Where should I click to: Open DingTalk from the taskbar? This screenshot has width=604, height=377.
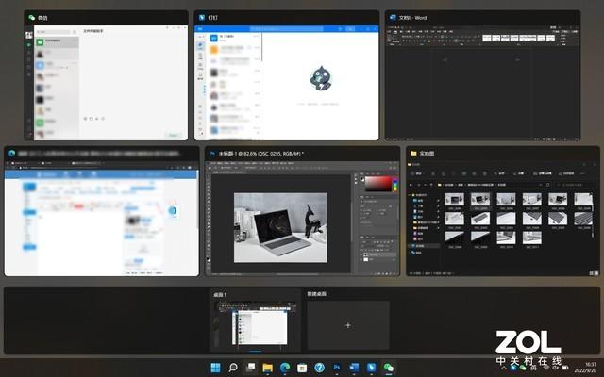(371, 368)
